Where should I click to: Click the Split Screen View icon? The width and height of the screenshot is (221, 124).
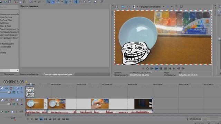pyautogui.click(x=134, y=7)
